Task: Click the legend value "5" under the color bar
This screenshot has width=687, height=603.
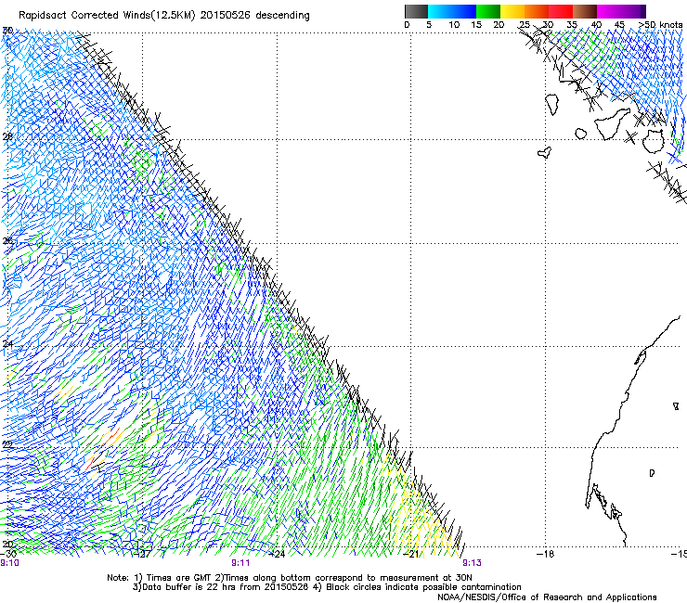Action: click(429, 25)
